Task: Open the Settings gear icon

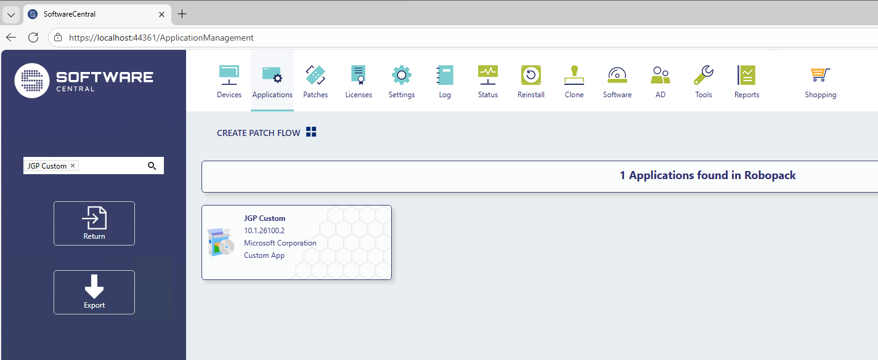Action: pos(402,76)
